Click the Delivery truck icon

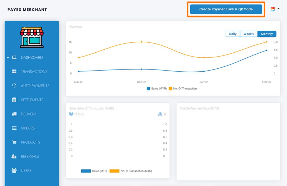14,114
